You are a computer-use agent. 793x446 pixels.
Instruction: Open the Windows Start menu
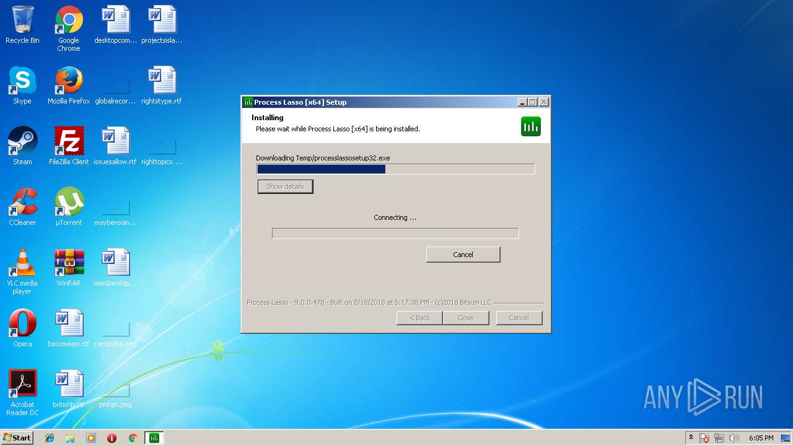click(17, 438)
